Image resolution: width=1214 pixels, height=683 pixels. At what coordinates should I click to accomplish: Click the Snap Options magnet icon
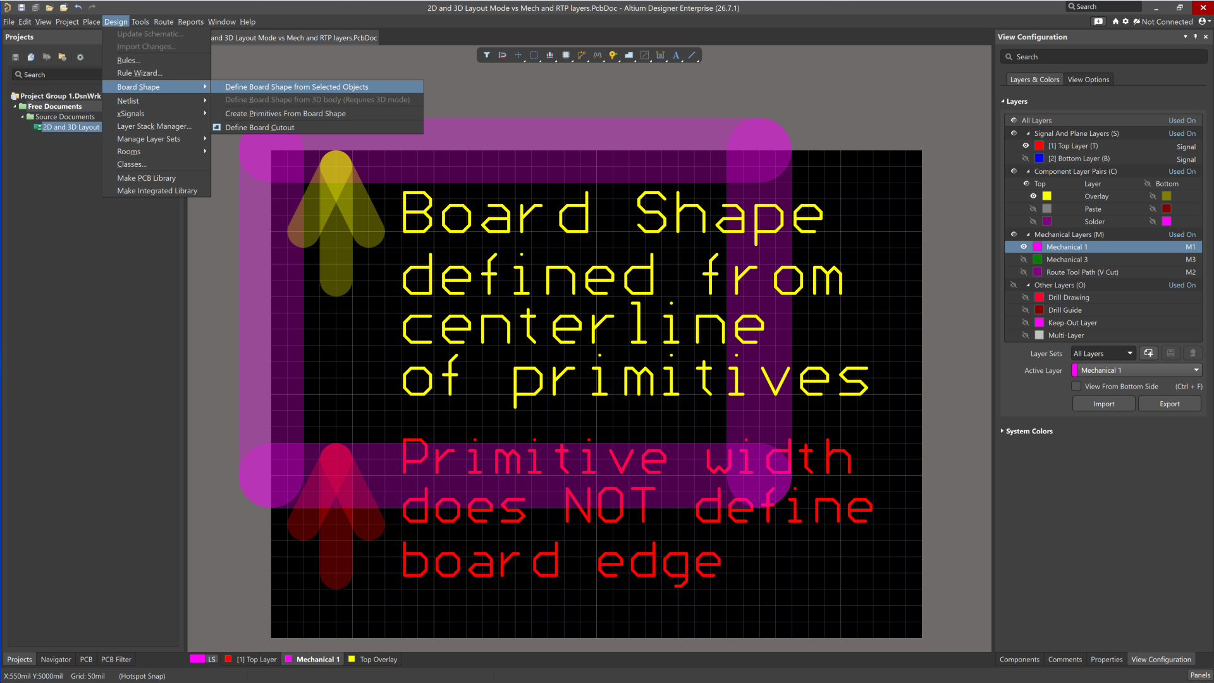[502, 56]
